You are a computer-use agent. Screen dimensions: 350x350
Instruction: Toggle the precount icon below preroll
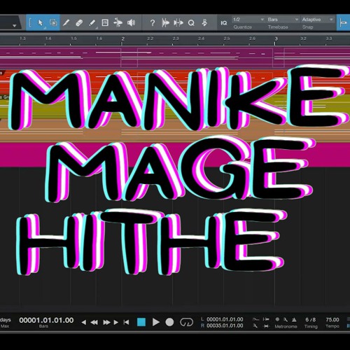pos(266,326)
